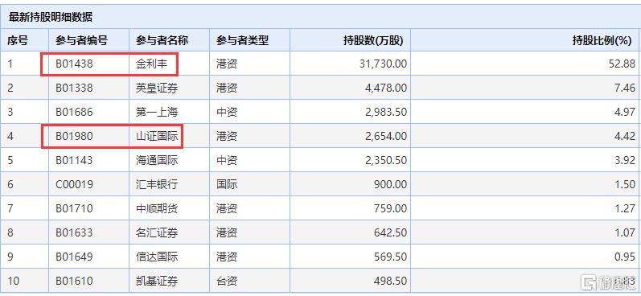Click percentage value 1.27

624,208
